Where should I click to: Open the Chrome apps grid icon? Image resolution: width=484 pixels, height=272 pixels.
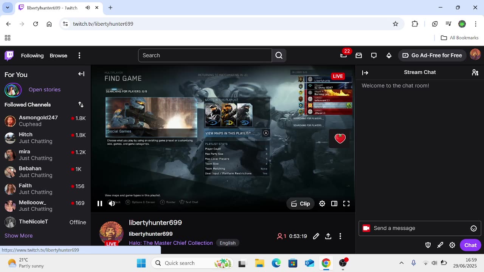click(x=8, y=38)
